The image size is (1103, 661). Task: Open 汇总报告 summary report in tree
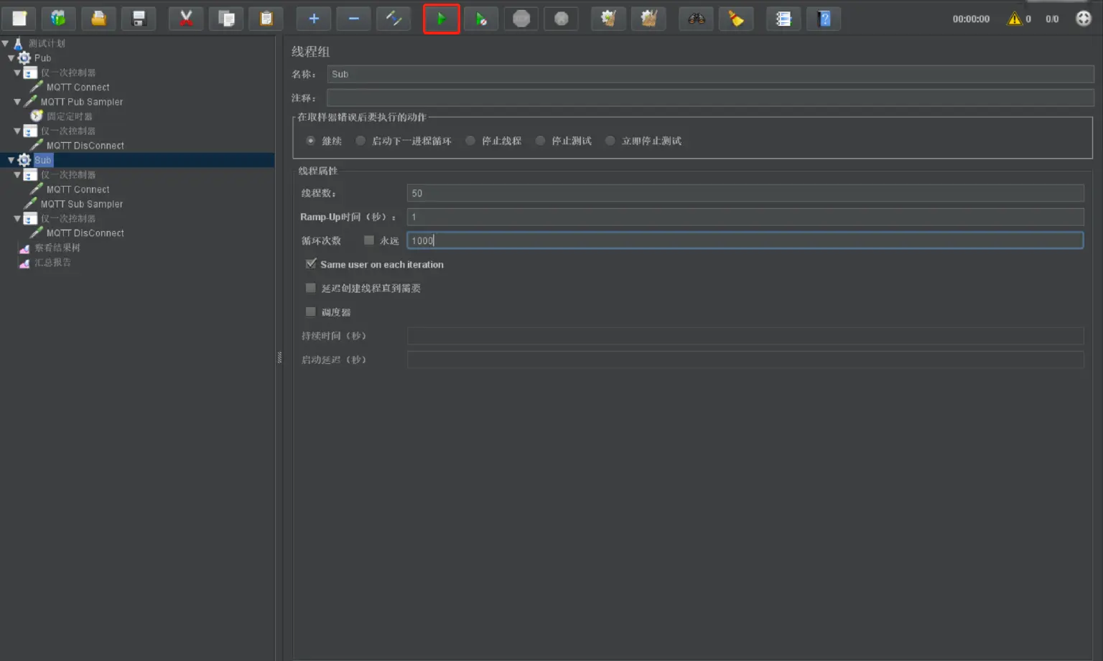pyautogui.click(x=52, y=263)
